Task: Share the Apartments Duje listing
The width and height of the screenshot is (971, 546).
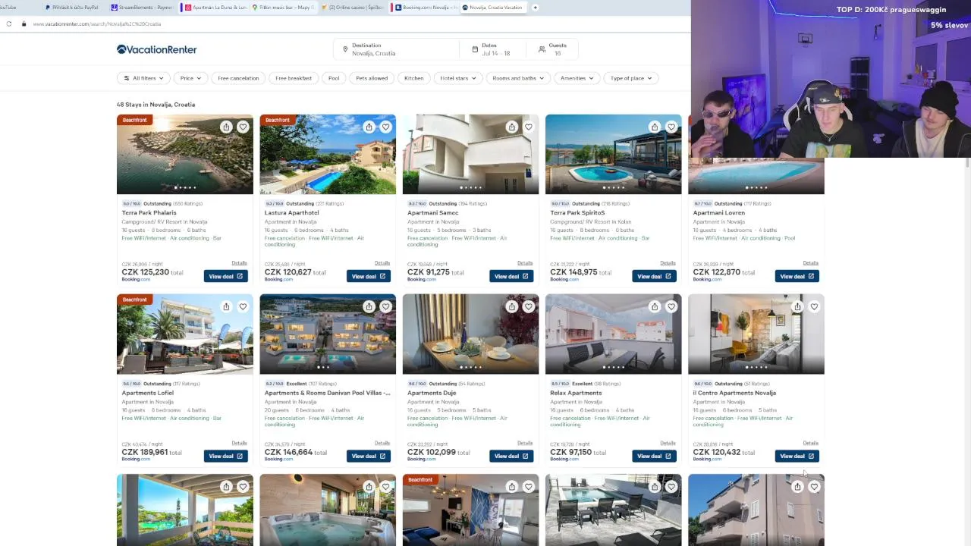Action: (x=511, y=306)
